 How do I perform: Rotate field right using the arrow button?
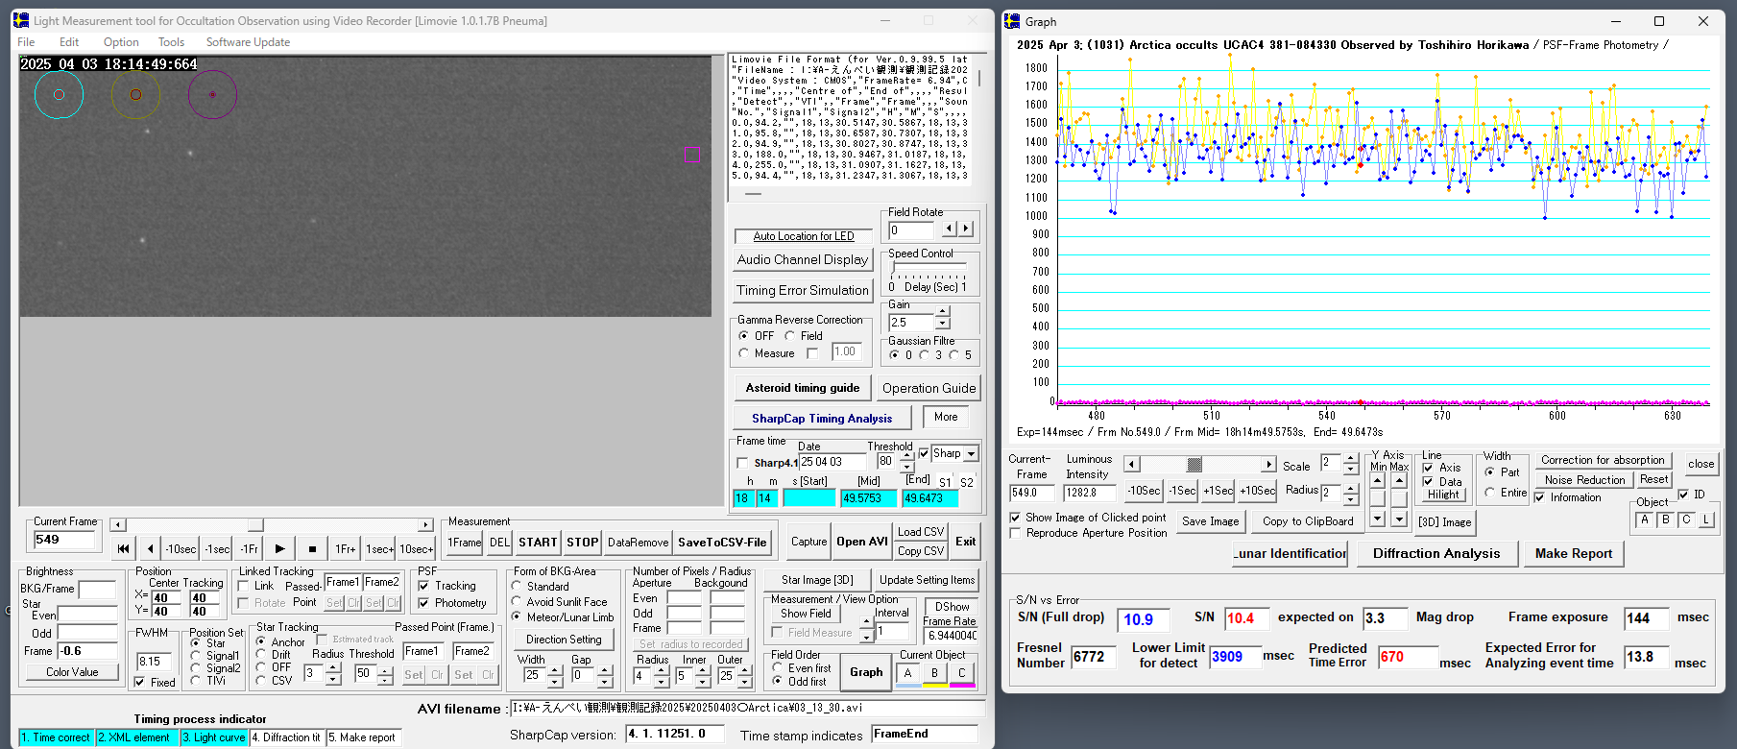point(966,230)
